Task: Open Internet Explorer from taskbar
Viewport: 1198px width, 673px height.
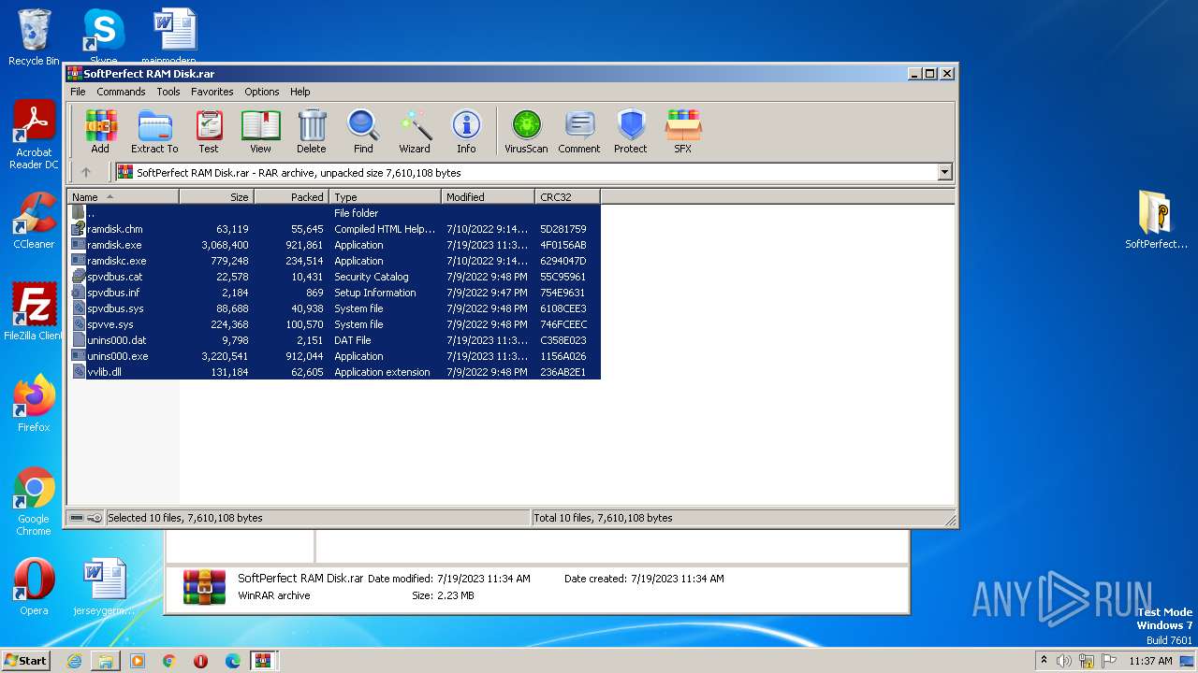Action: click(x=74, y=661)
